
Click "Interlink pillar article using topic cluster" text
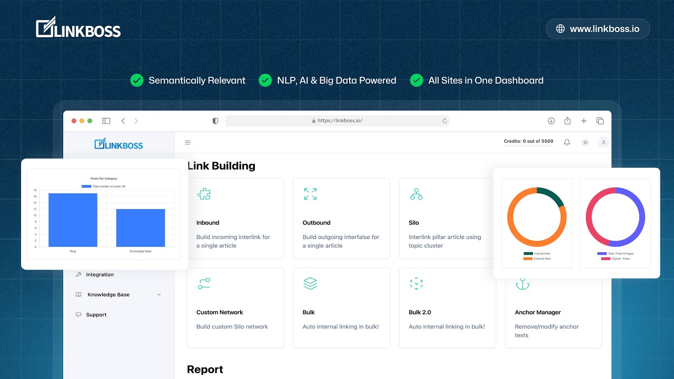coord(445,241)
